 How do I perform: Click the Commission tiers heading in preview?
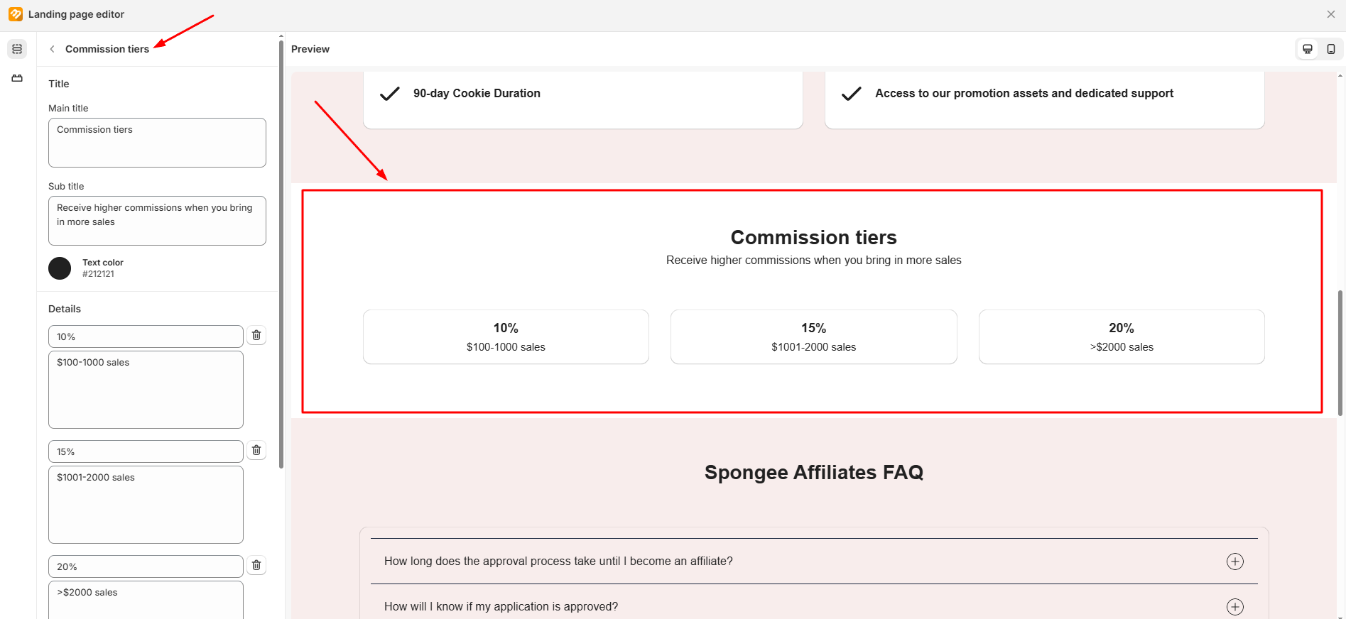pyautogui.click(x=813, y=237)
